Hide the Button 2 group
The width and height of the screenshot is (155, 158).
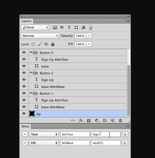[x=24, y=73]
